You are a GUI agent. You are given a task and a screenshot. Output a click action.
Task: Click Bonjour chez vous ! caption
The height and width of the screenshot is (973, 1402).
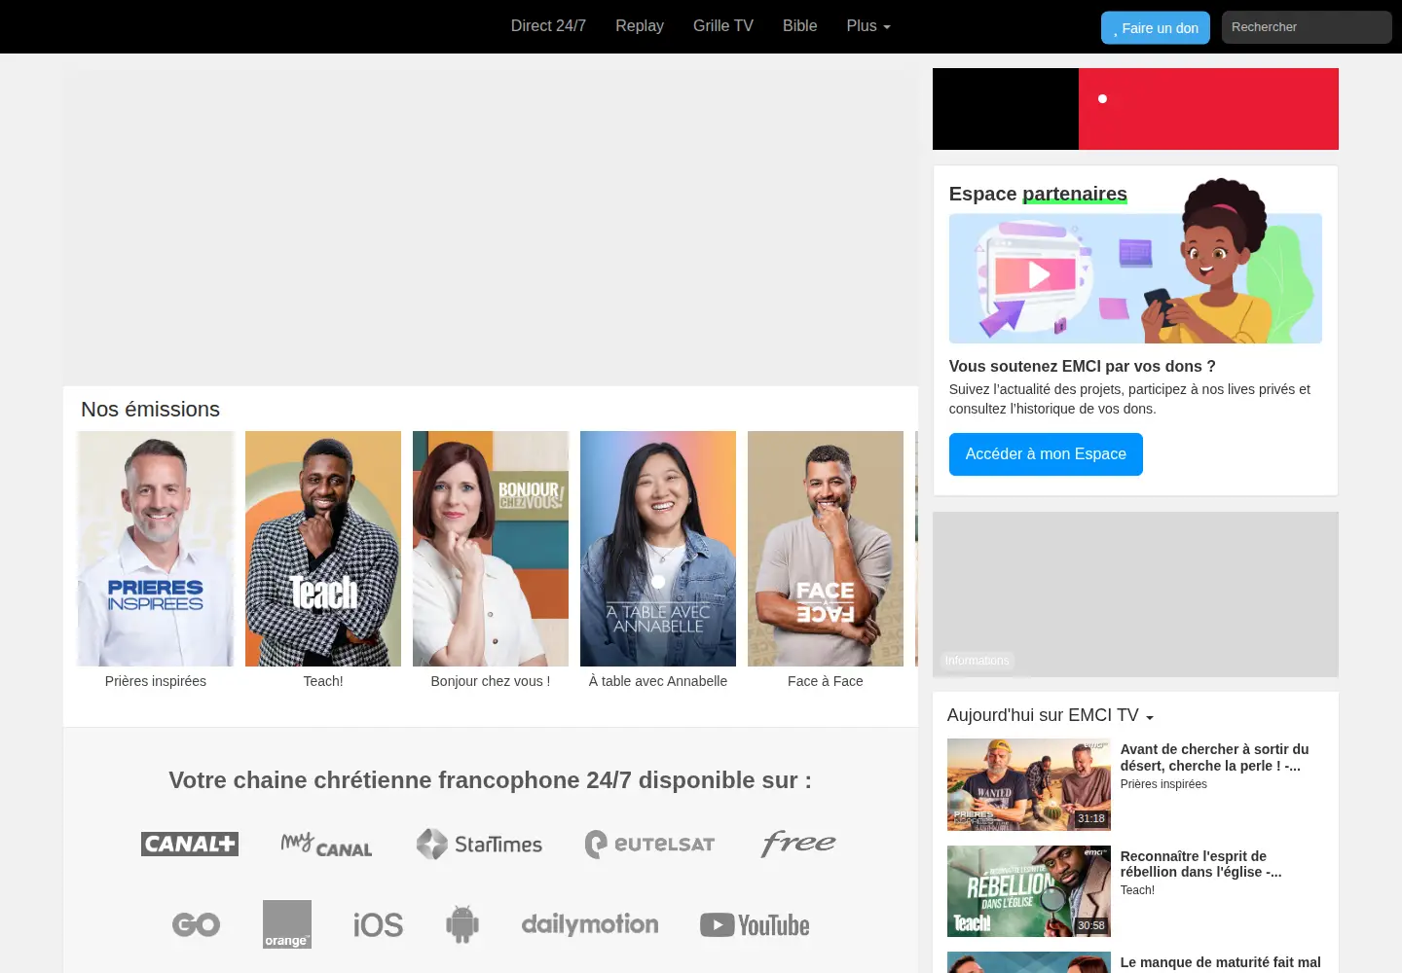click(x=491, y=681)
